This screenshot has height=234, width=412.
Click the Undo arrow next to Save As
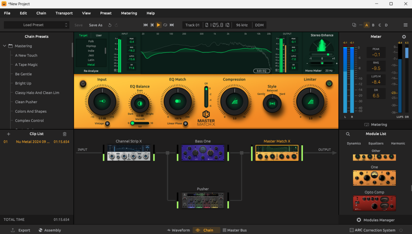[x=109, y=25]
